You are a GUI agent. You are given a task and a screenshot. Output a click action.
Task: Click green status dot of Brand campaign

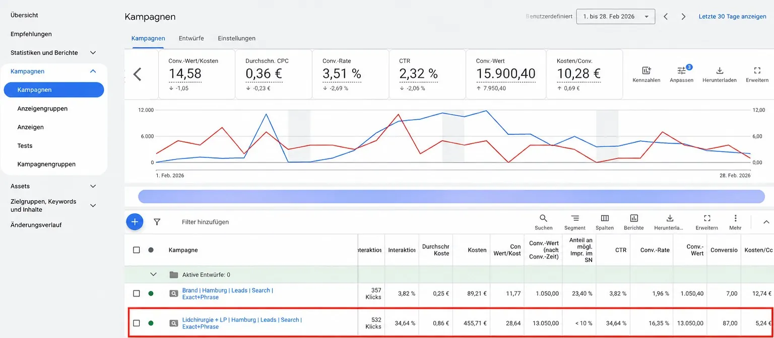tap(151, 294)
